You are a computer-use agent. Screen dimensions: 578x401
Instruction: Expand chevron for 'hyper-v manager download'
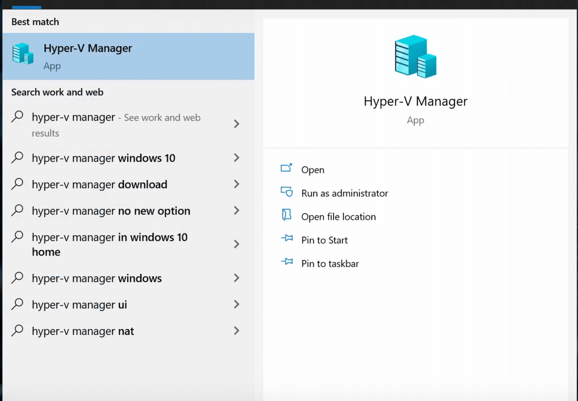(x=236, y=184)
